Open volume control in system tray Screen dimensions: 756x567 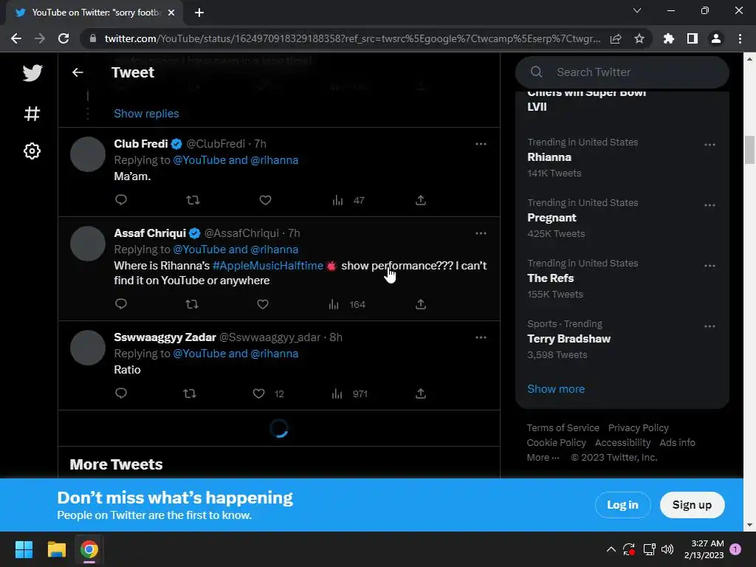click(x=667, y=549)
